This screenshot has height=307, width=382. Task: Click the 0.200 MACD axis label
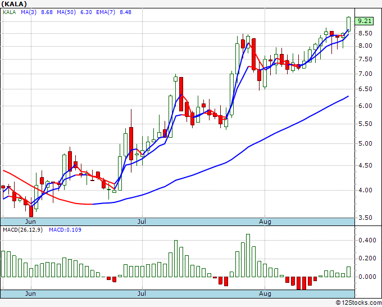tap(367, 259)
